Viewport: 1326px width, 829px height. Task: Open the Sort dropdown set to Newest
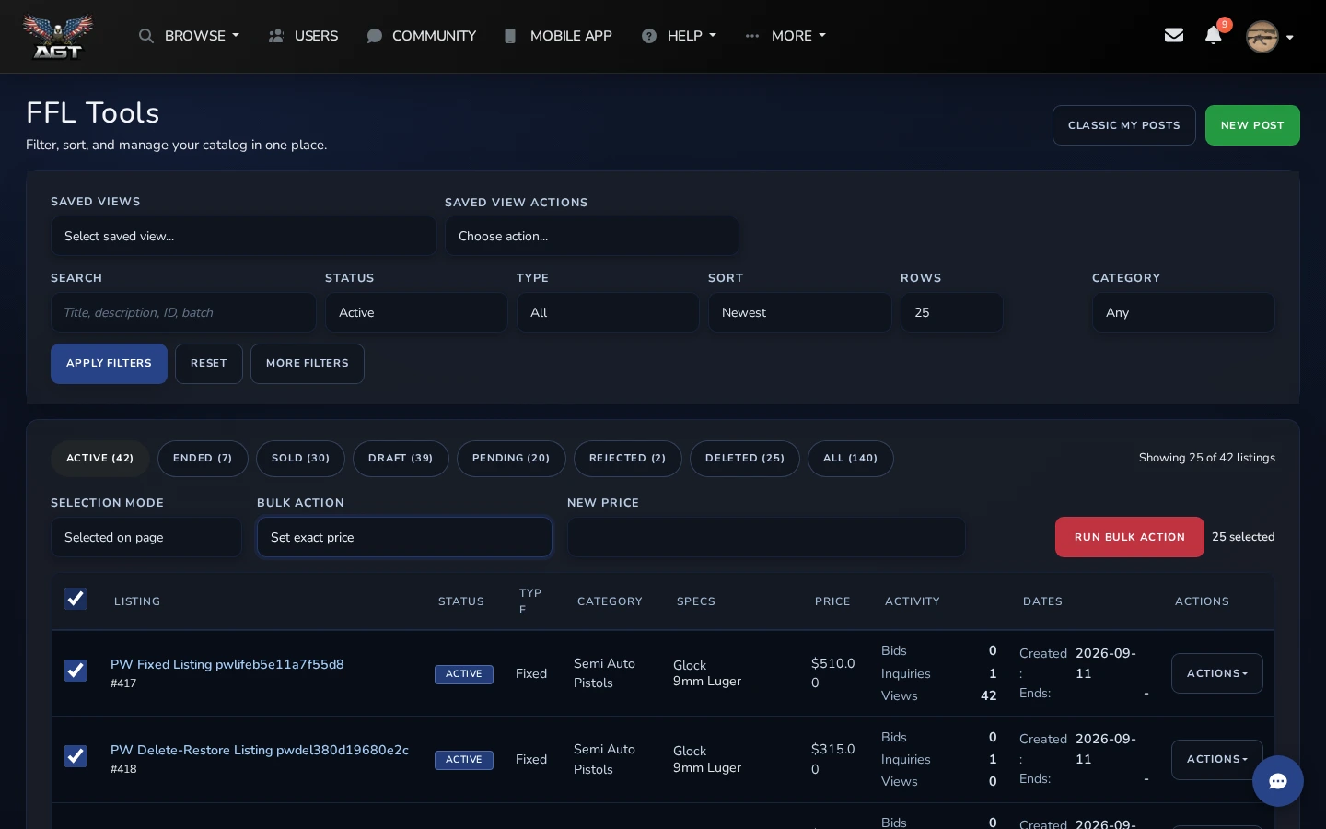(799, 312)
